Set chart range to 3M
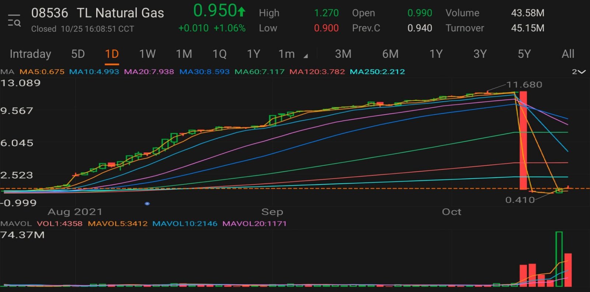This screenshot has height=292, width=590. 343,54
